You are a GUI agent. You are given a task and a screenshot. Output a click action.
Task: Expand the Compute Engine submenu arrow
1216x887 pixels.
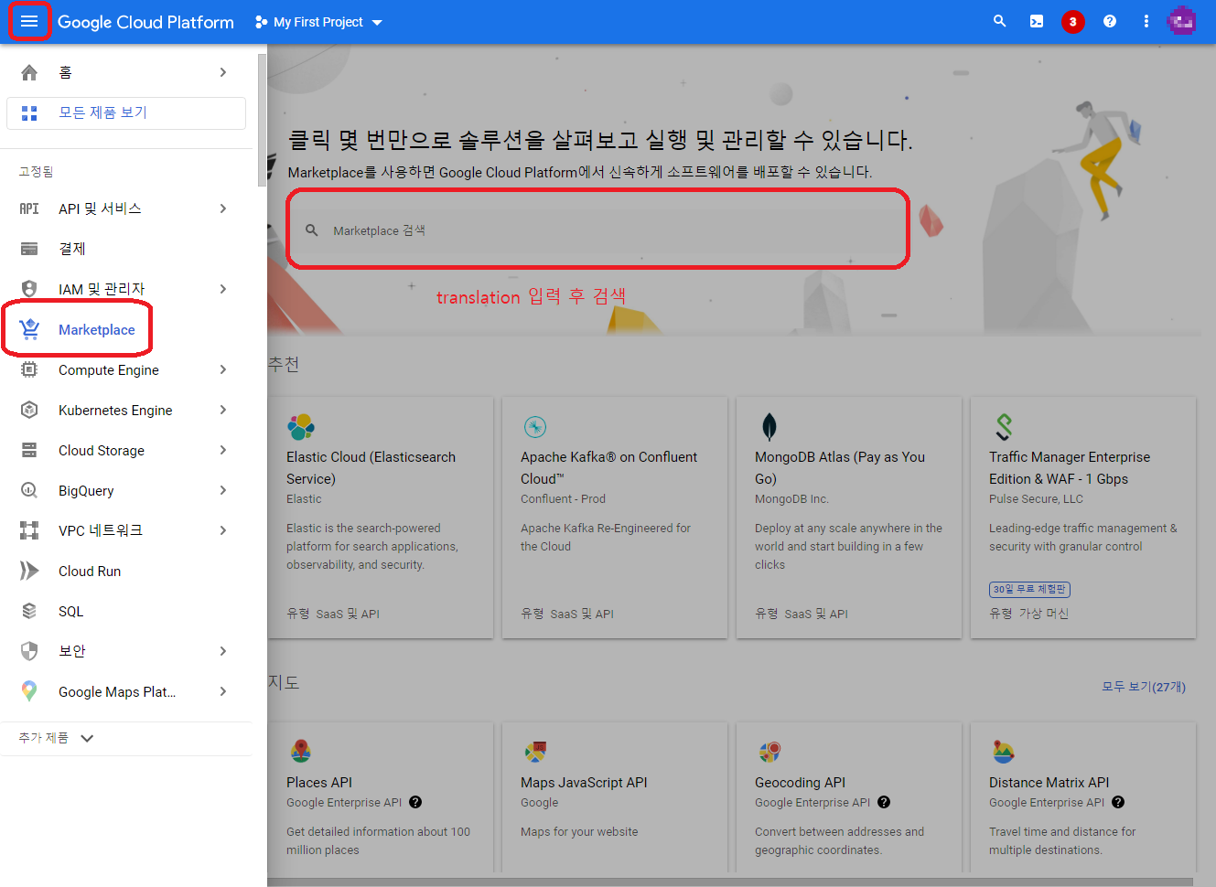[x=223, y=369]
